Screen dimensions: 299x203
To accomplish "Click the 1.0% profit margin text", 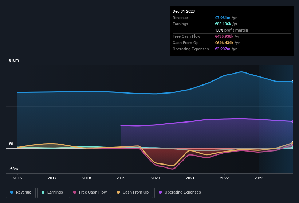I will (231, 30).
